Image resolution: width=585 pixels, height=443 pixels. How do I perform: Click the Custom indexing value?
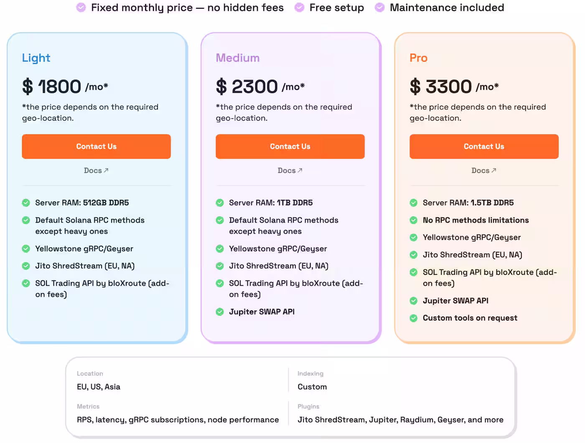(x=312, y=387)
